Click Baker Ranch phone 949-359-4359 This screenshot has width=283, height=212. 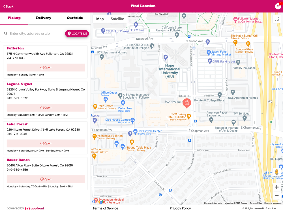[x=17, y=170]
